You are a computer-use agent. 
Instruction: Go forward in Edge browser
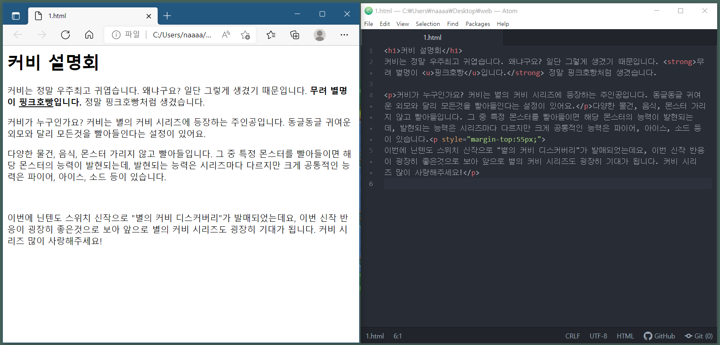42,35
